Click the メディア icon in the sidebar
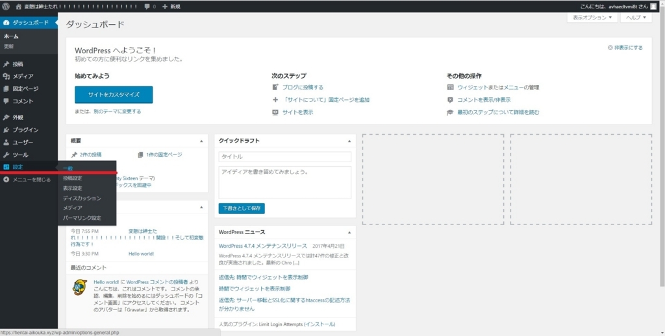 [6, 77]
